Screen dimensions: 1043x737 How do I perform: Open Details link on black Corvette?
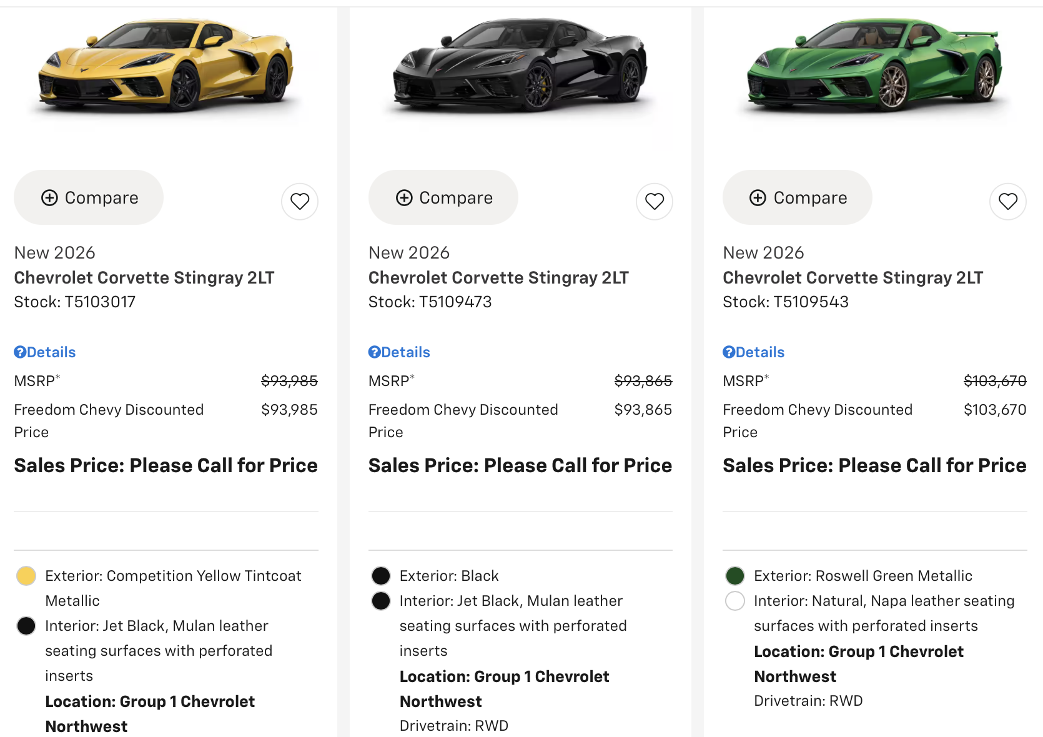click(399, 352)
